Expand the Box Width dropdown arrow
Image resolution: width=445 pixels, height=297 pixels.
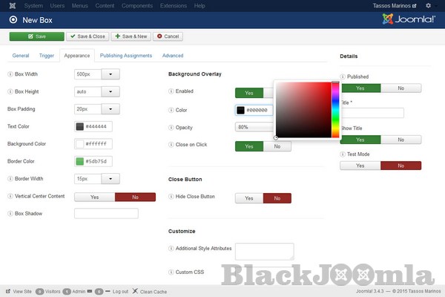coord(110,74)
